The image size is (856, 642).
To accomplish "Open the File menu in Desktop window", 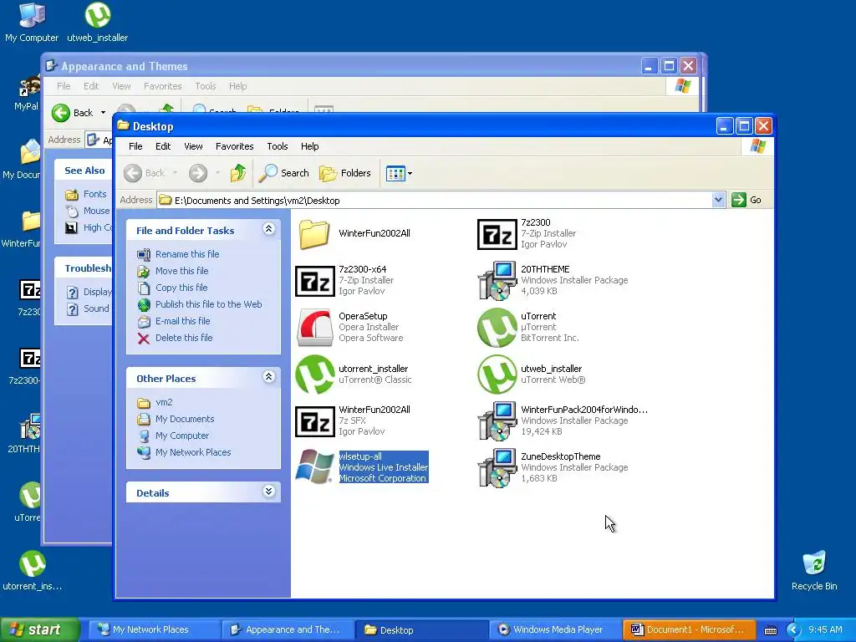I will 135,146.
